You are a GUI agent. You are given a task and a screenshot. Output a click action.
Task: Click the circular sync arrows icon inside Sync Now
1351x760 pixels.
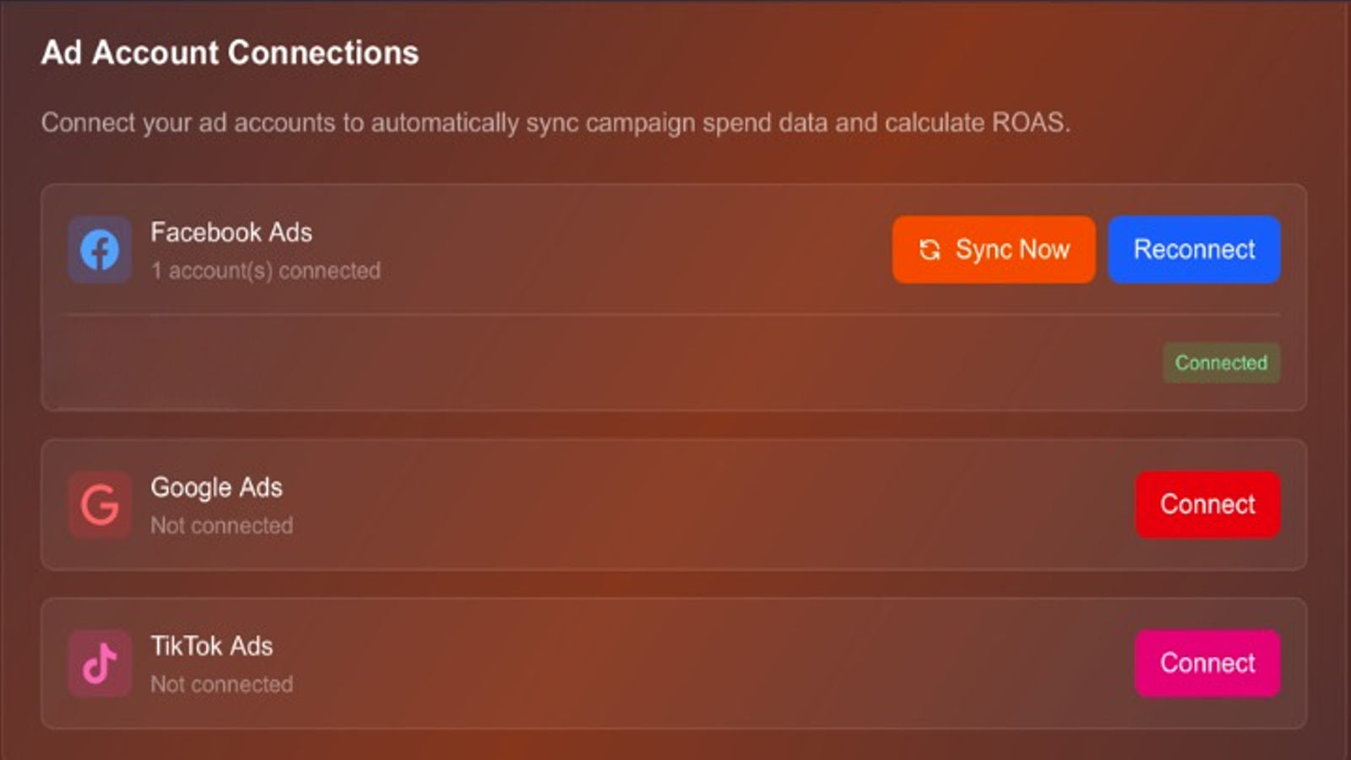[x=929, y=249]
